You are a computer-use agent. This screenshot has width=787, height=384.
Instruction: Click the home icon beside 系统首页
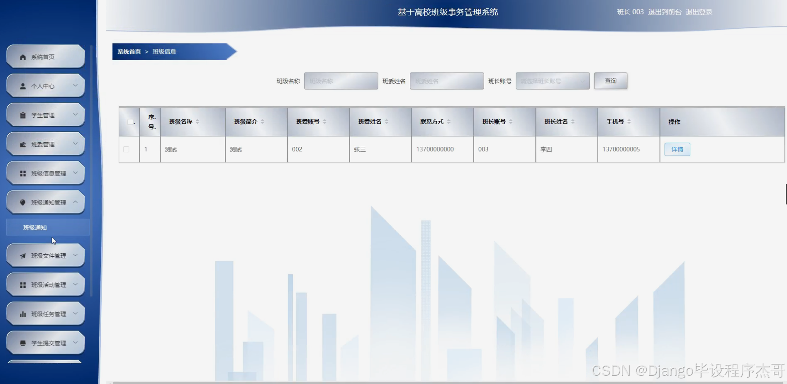point(23,57)
